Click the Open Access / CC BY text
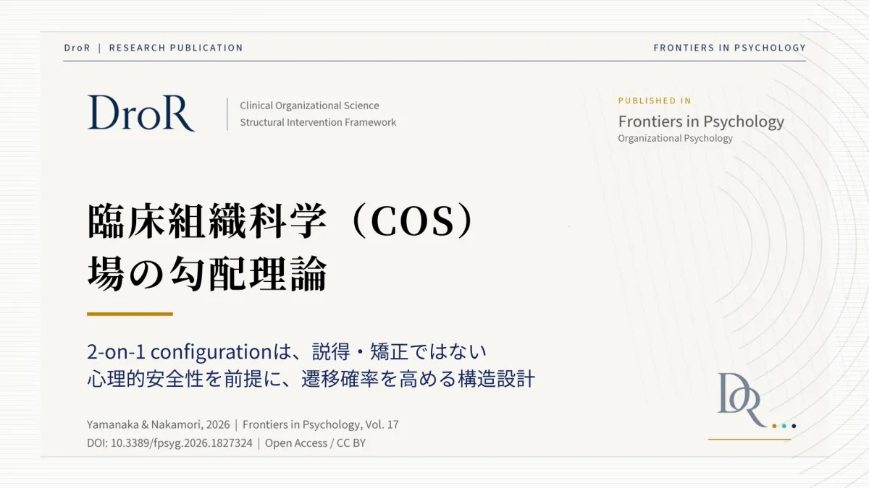 315,442
